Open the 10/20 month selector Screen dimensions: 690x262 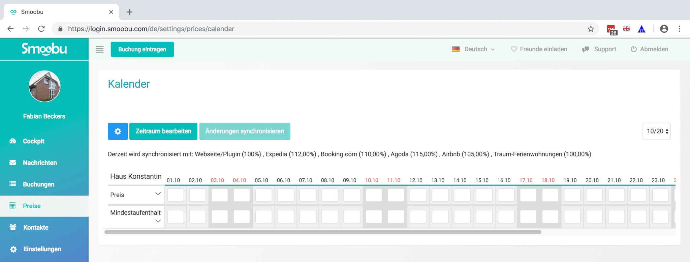click(x=657, y=131)
